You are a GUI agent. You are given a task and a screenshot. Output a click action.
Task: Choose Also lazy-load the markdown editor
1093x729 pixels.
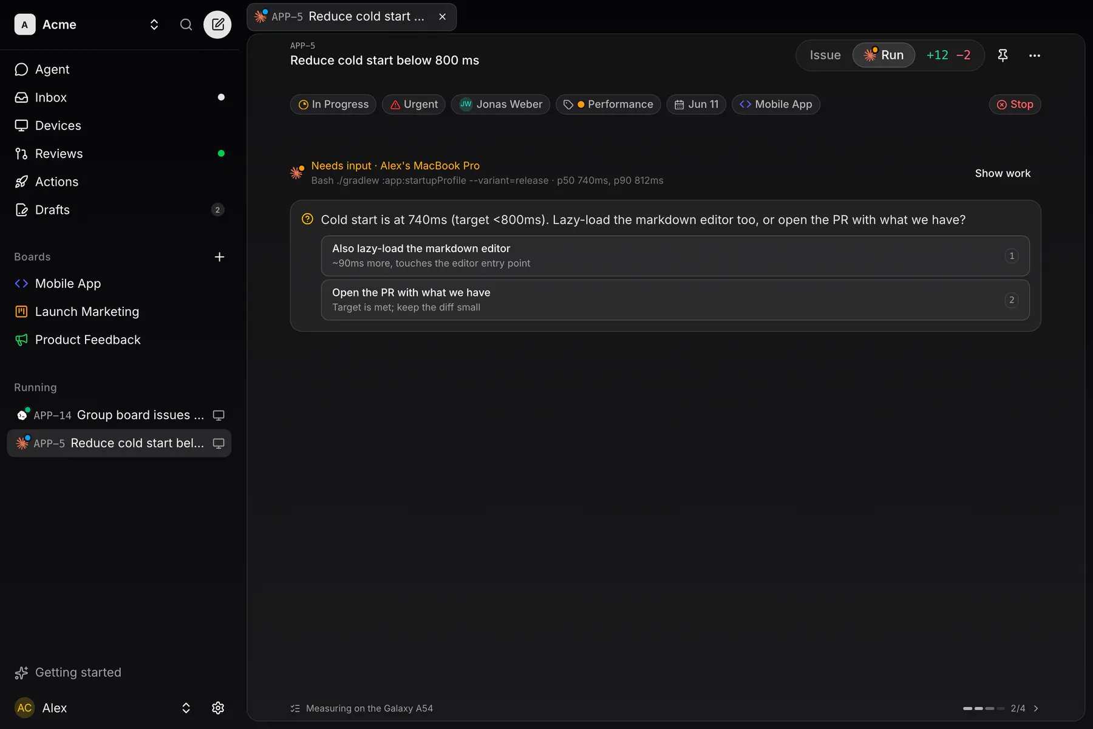point(675,256)
